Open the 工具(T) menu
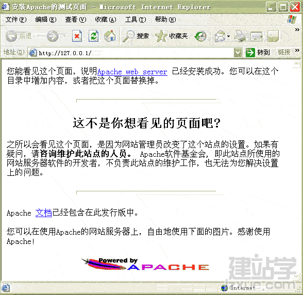This screenshot has height=295, width=303. tap(135, 20)
